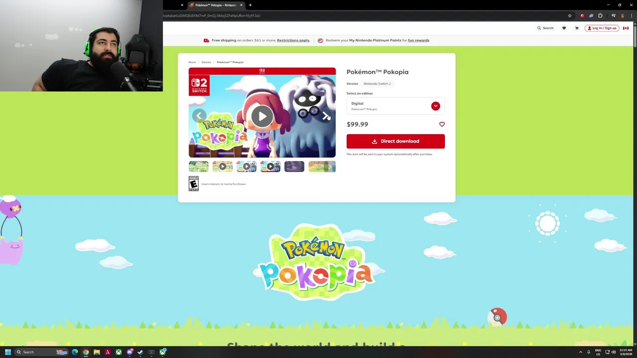637x358 pixels.
Task: Open the Extensions puzzle icon
Action: click(x=600, y=15)
